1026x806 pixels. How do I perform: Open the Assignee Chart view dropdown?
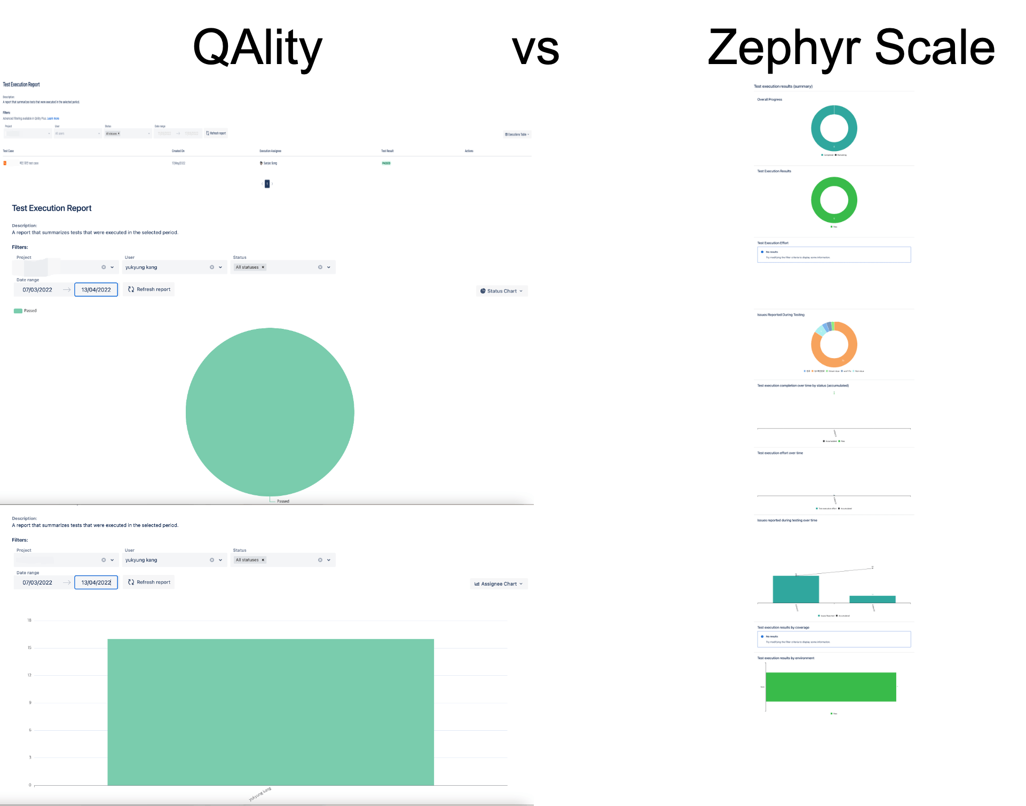click(x=499, y=584)
